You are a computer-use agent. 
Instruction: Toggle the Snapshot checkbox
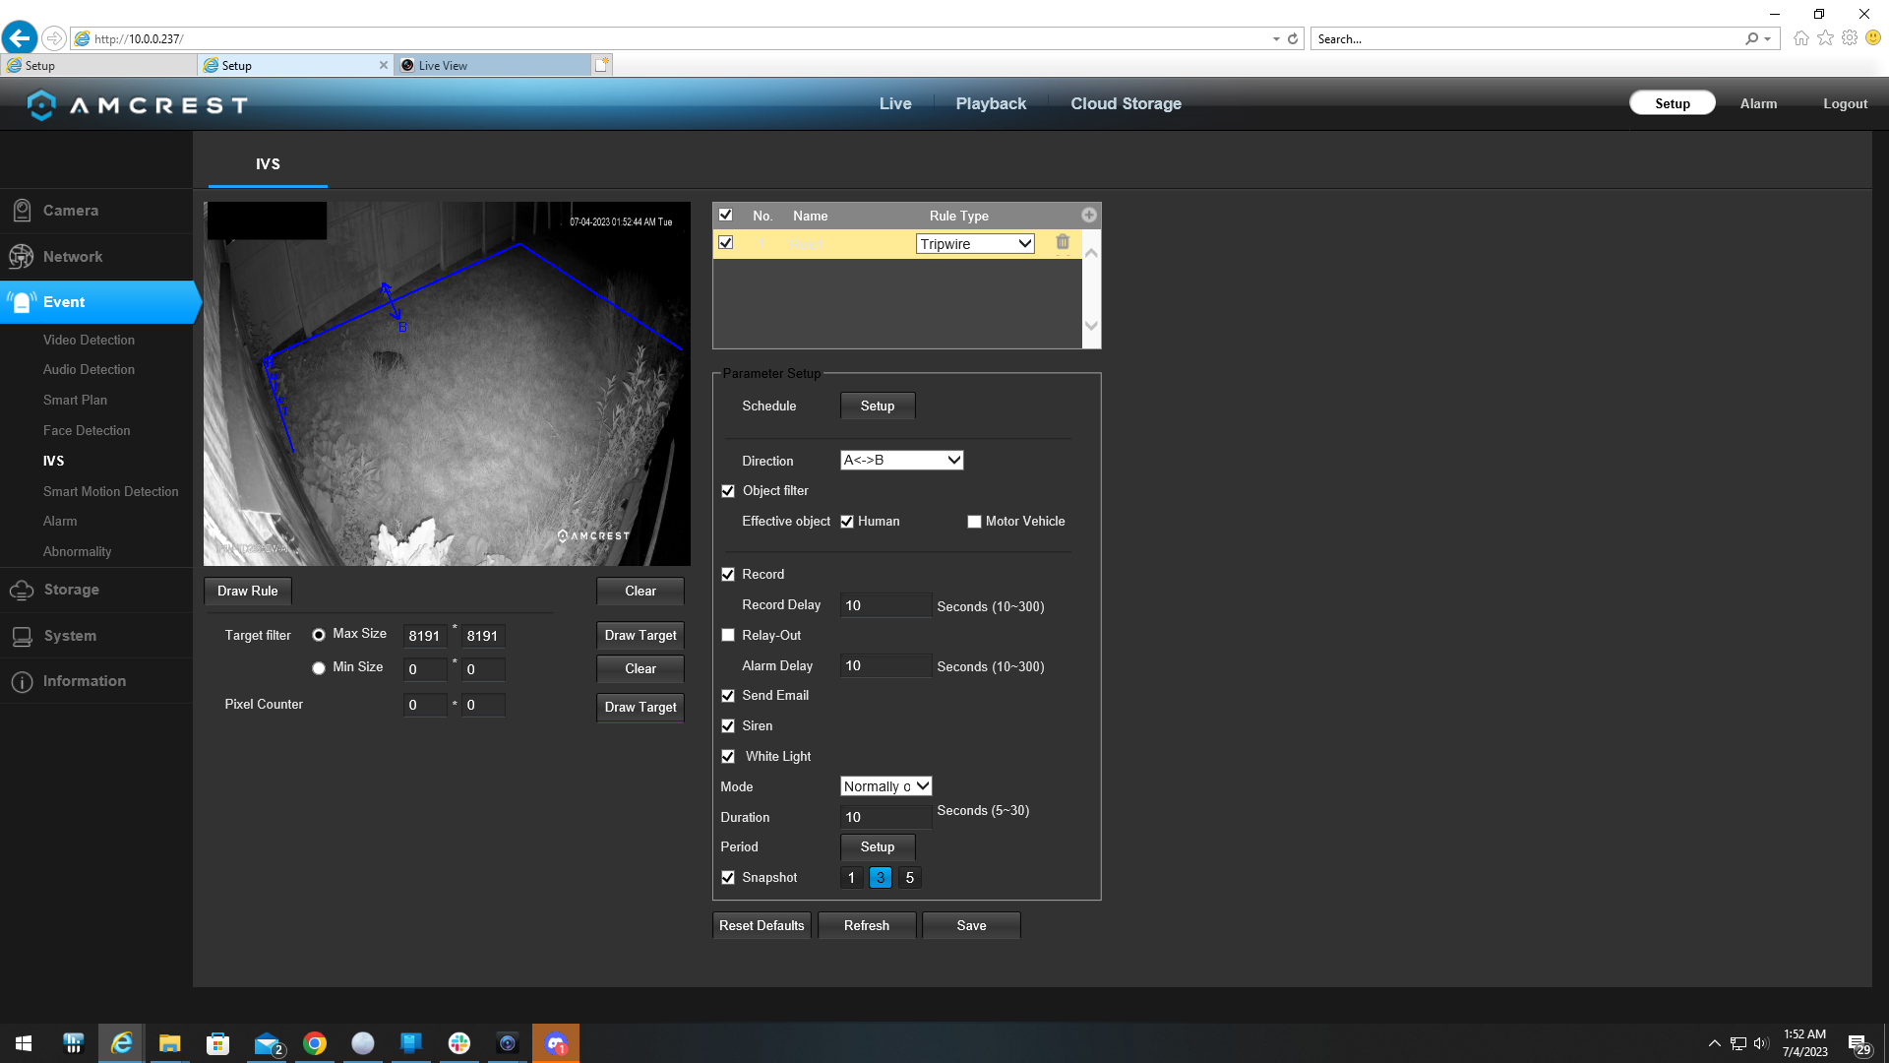(728, 878)
